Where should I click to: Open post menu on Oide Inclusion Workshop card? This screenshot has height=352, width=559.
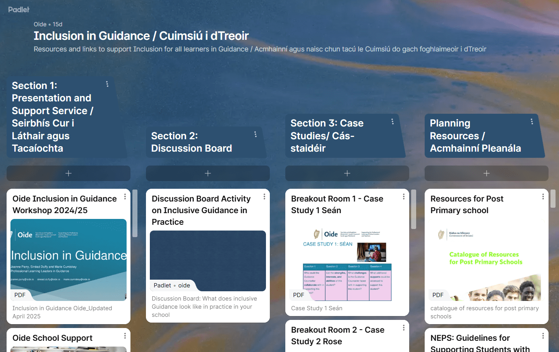(x=125, y=197)
